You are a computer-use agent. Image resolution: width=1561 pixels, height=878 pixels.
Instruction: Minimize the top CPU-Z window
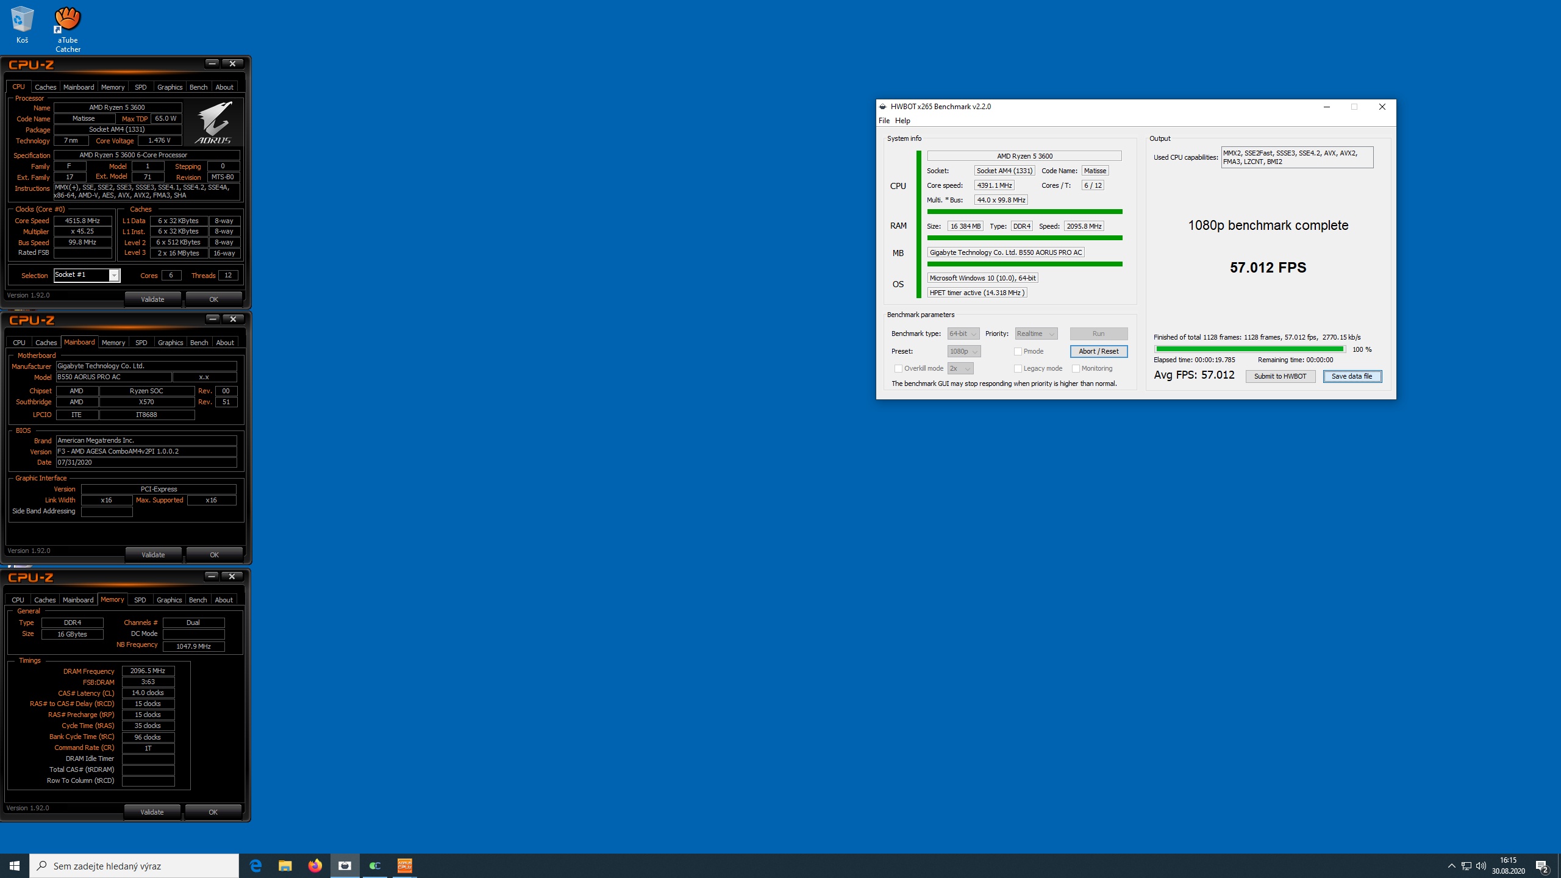212,63
